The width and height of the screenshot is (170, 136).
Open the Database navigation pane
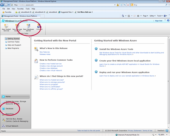[x=8, y=109]
